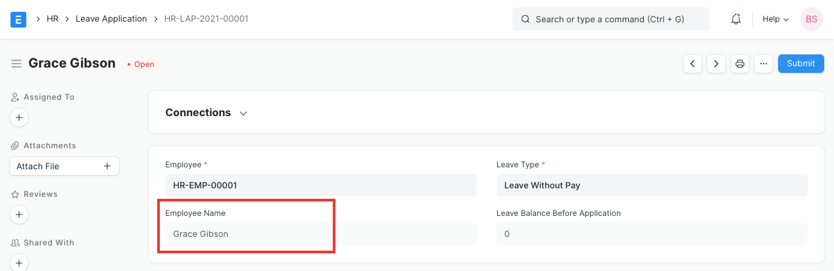
Task: Click the Attach File button
Action: [64, 166]
